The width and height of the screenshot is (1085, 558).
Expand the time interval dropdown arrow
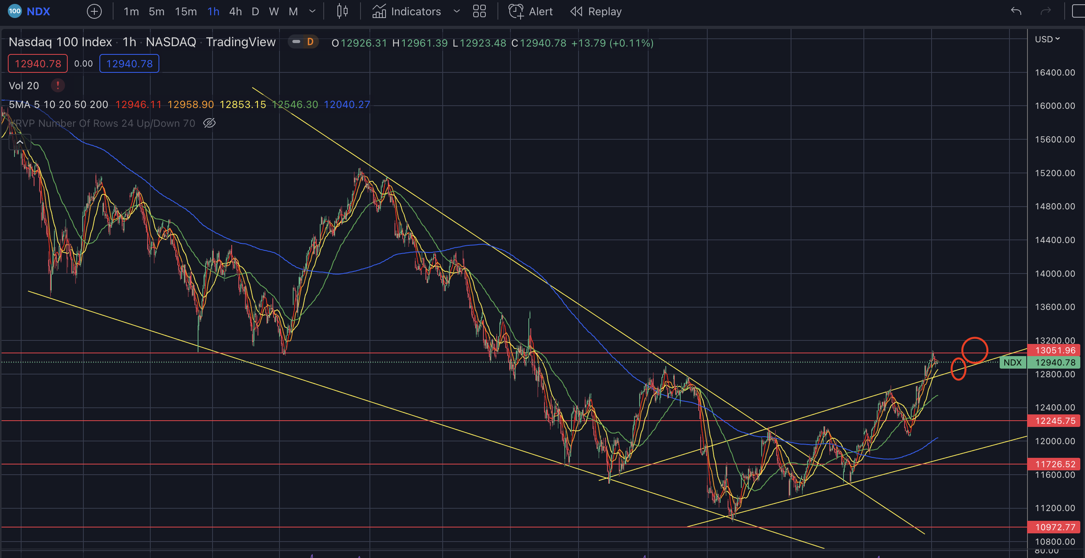point(312,11)
